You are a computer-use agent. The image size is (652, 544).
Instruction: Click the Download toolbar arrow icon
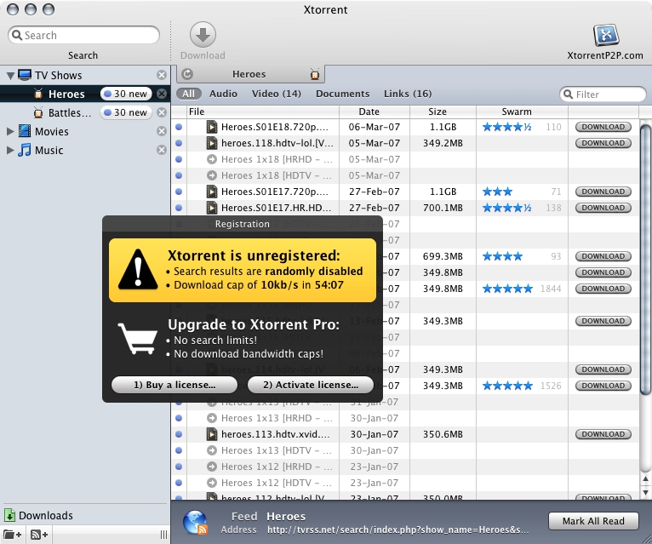pos(203,35)
